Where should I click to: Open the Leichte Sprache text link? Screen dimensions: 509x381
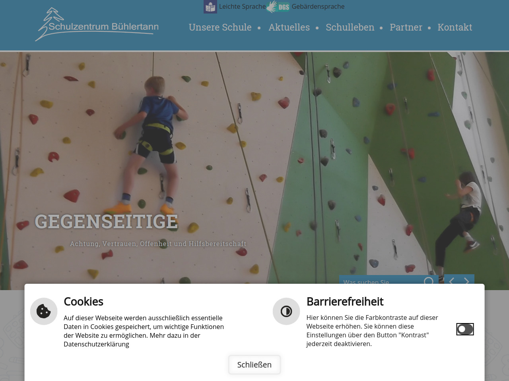pos(242,7)
